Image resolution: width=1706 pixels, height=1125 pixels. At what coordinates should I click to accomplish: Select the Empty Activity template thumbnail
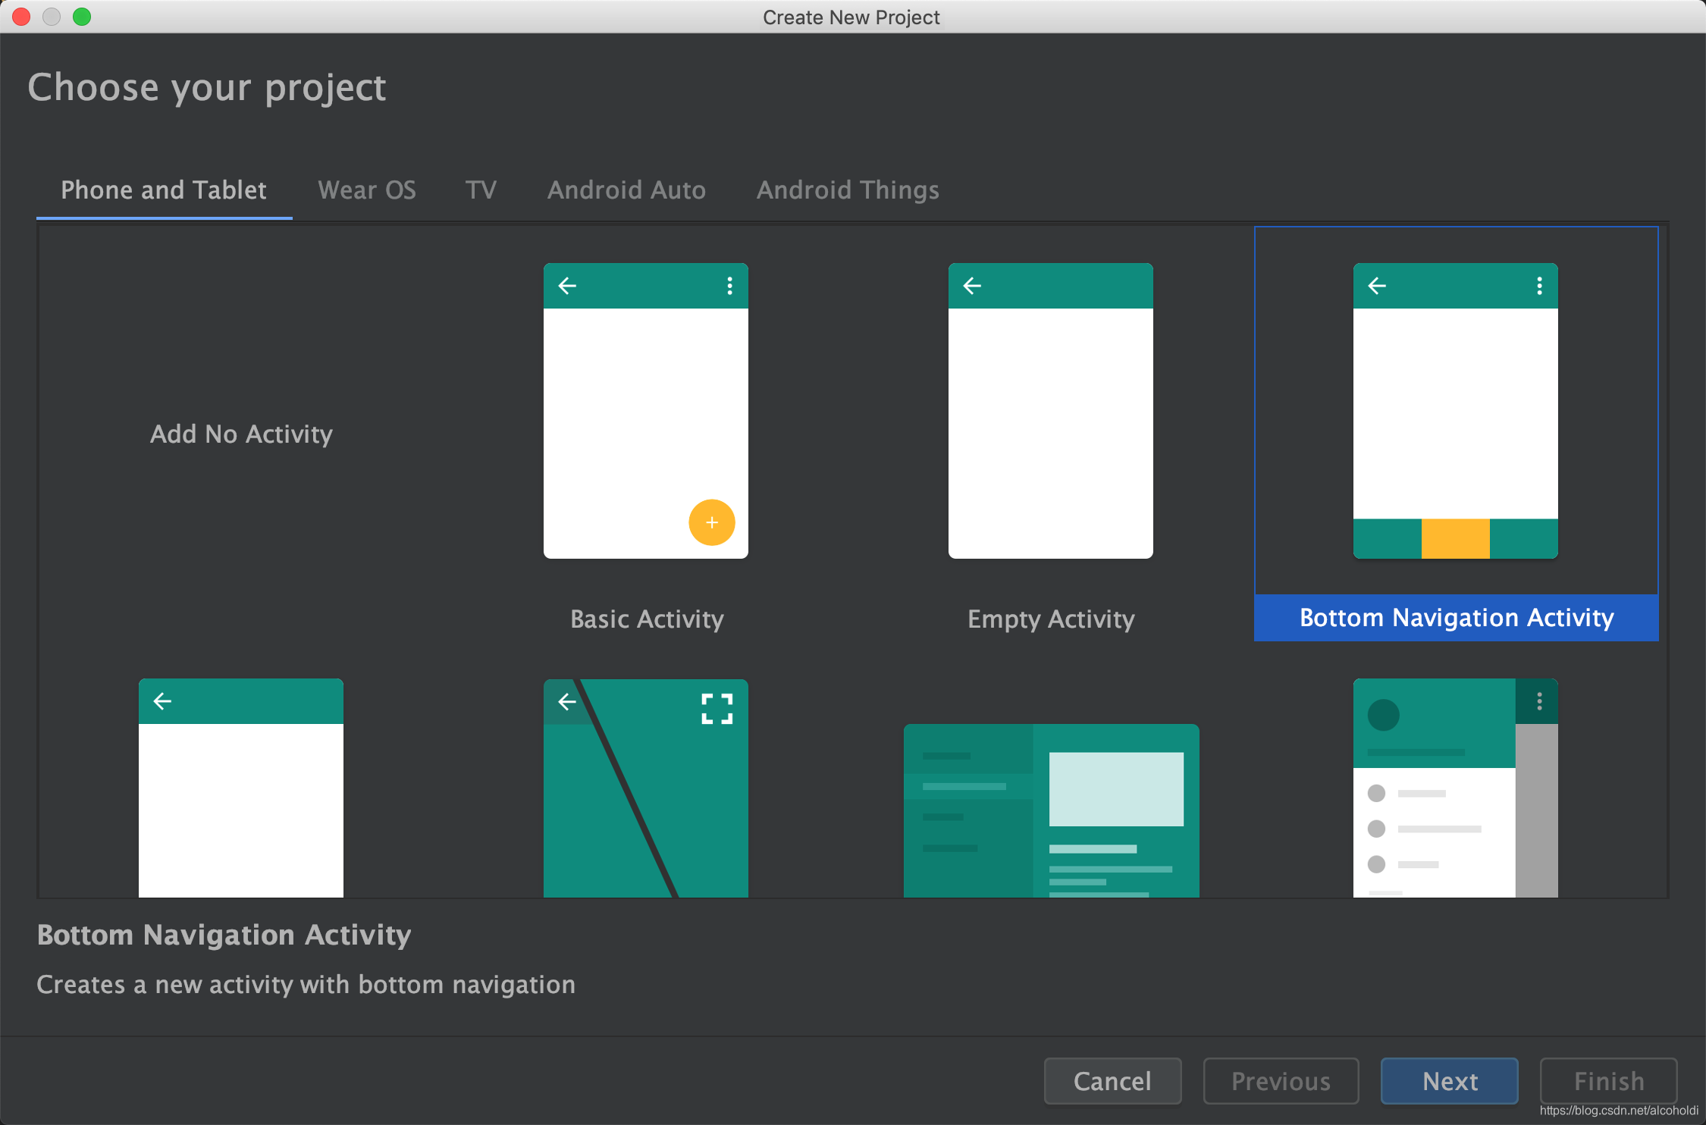point(1051,411)
